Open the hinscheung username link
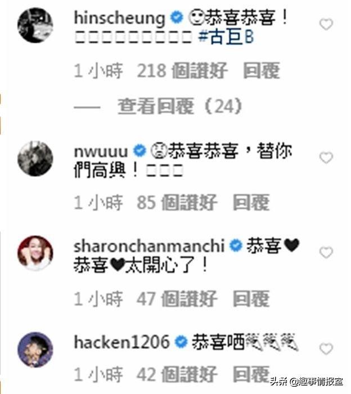This screenshot has height=394, width=351. click(x=119, y=18)
